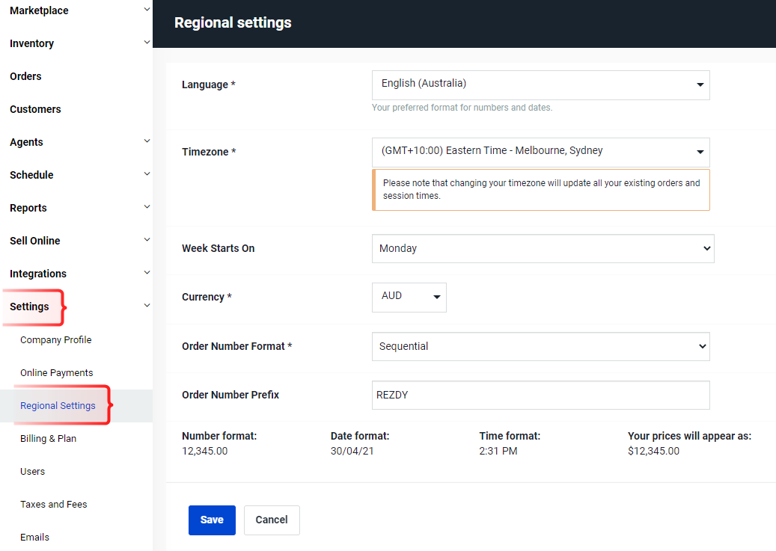Go to Orders in sidebar
The image size is (776, 551).
coord(25,76)
